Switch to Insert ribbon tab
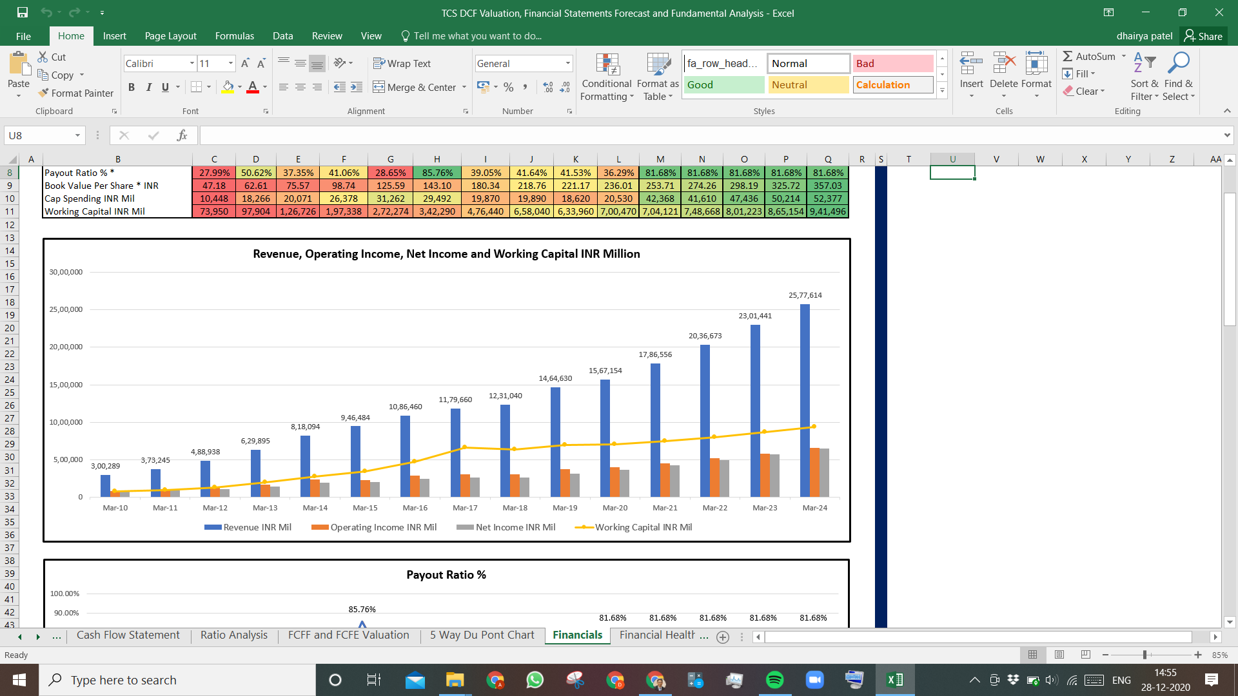This screenshot has width=1238, height=696. point(114,36)
